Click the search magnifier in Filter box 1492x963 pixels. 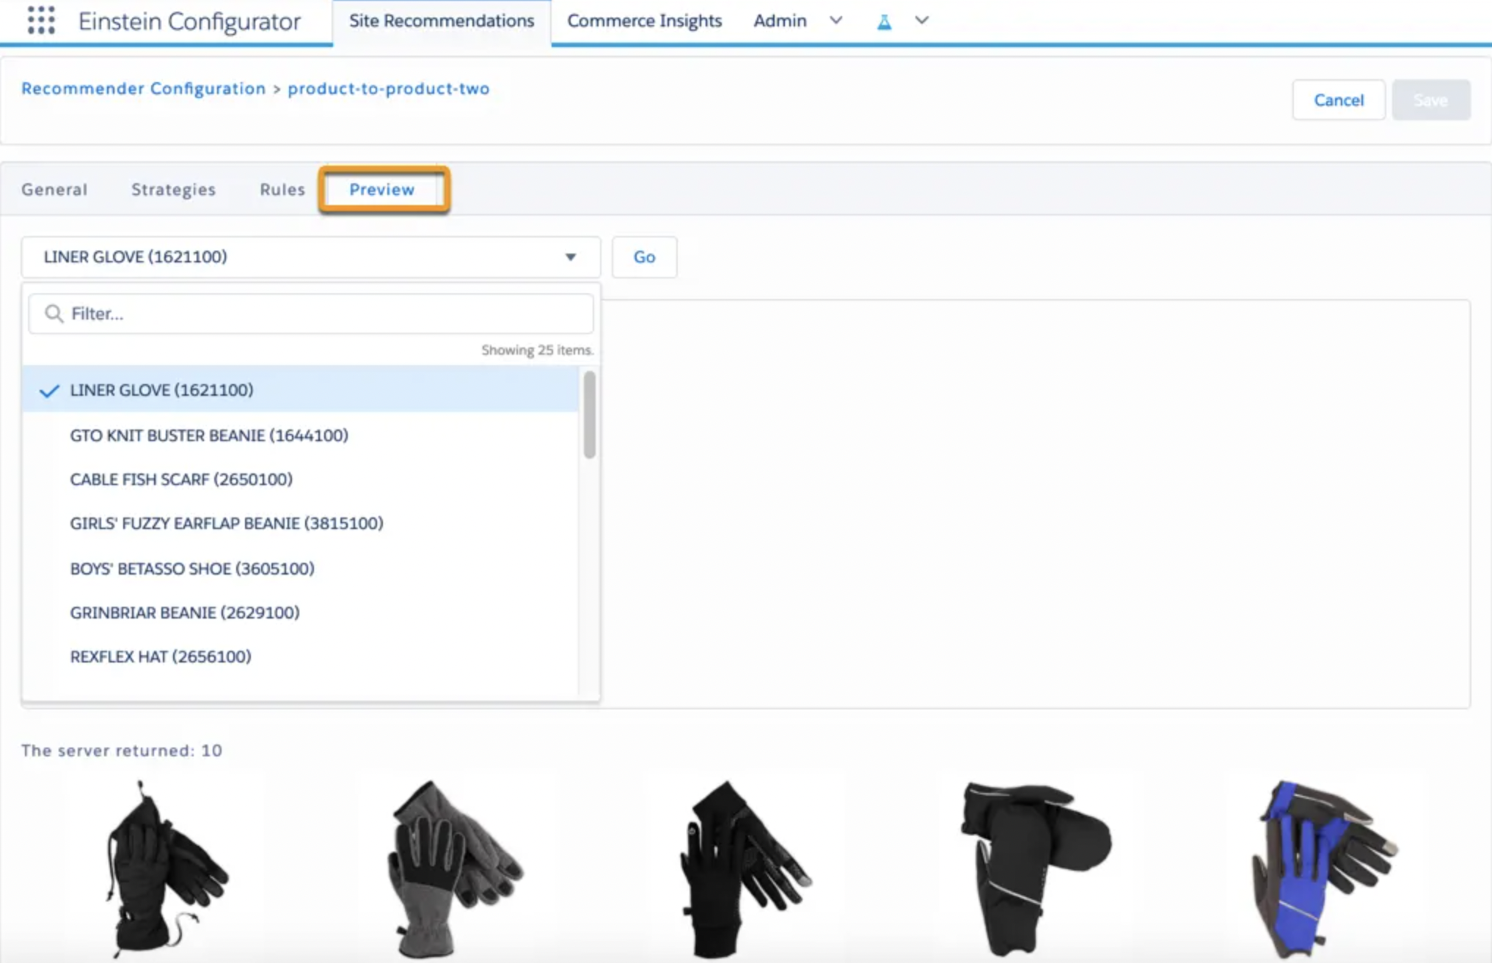coord(54,314)
